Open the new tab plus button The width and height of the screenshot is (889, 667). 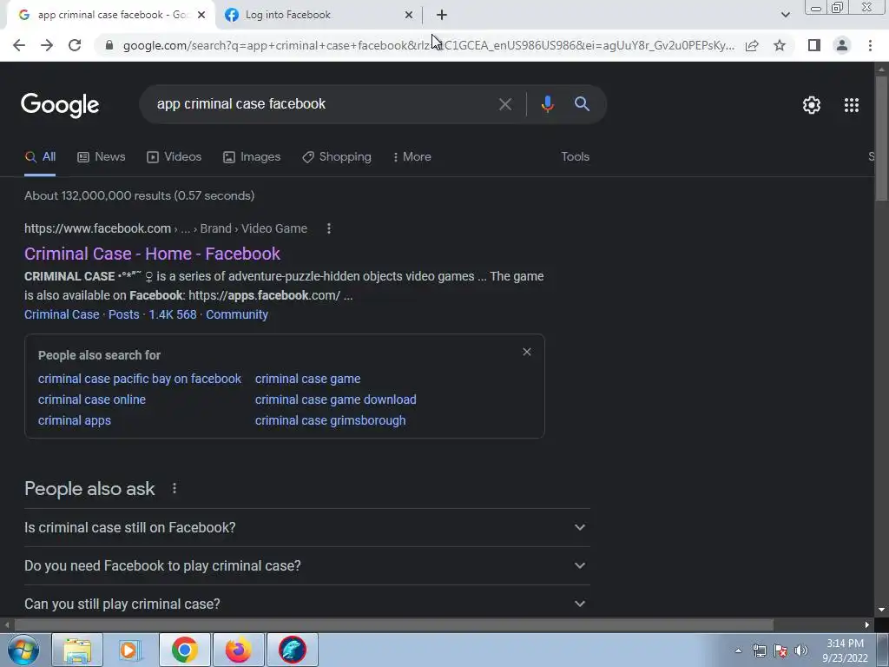pos(442,16)
